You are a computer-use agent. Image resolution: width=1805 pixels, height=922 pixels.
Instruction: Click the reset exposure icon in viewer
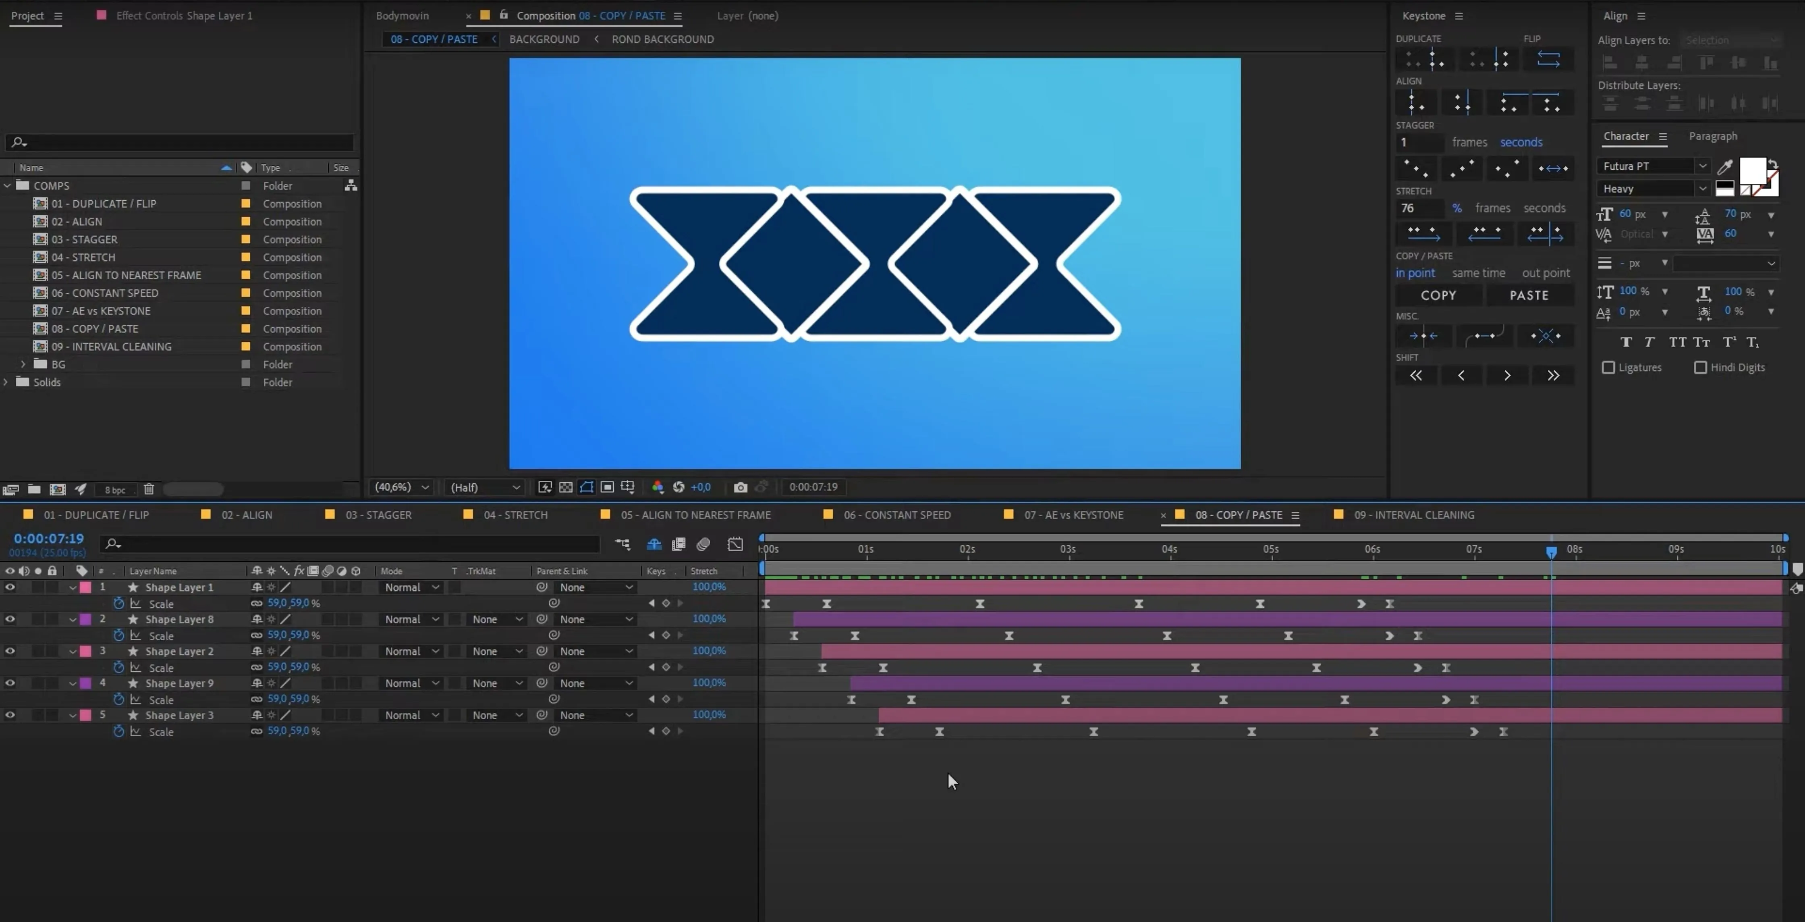pyautogui.click(x=678, y=487)
